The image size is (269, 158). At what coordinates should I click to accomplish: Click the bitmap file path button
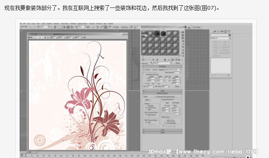[165, 97]
